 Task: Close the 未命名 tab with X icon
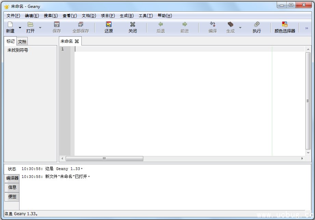click(77, 41)
